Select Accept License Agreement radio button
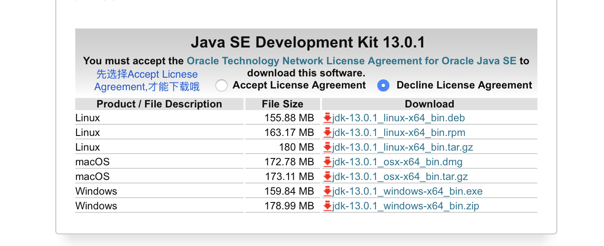 pyautogui.click(x=222, y=85)
